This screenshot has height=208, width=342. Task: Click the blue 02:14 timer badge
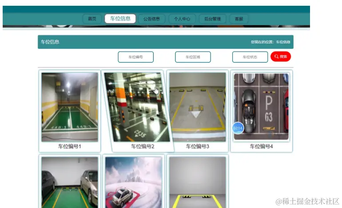pos(238,128)
